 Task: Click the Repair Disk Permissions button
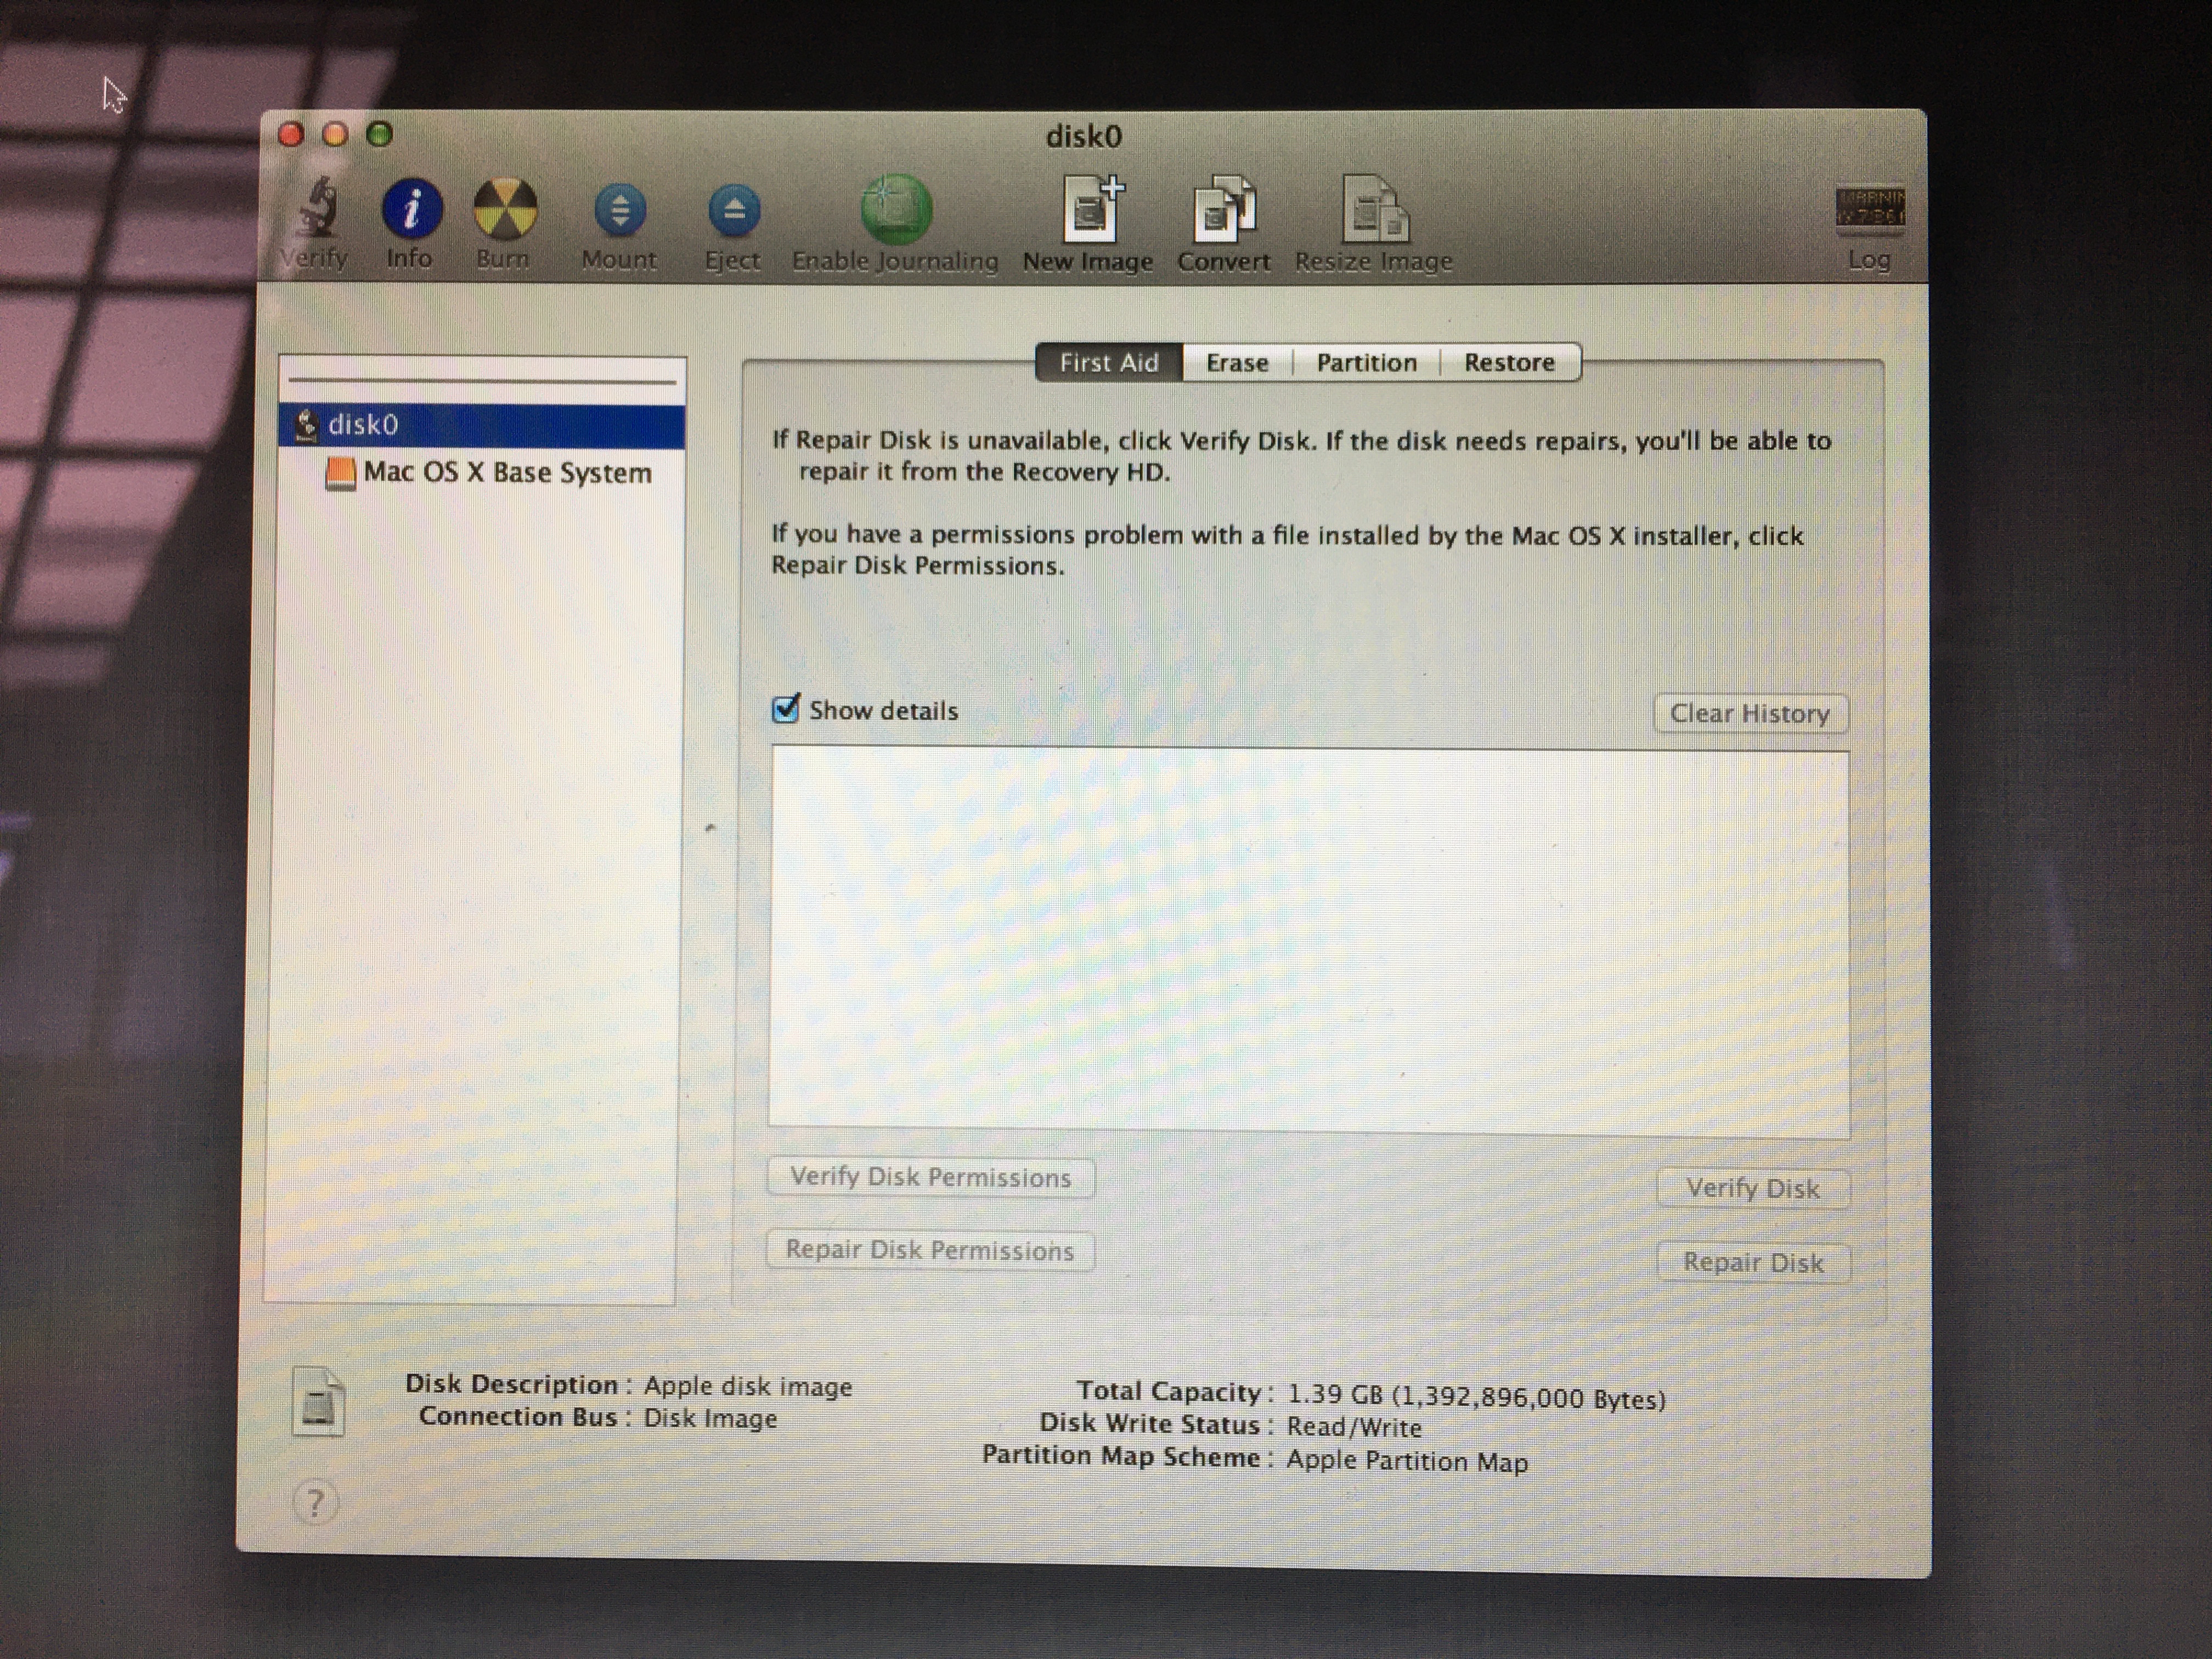(930, 1250)
